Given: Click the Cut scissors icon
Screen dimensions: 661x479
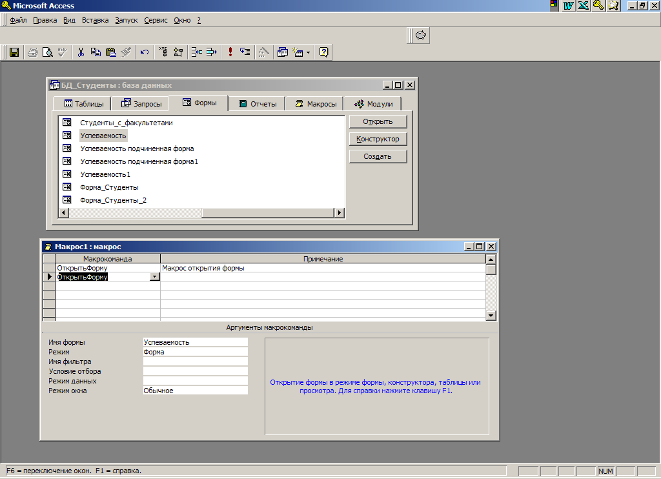Looking at the screenshot, I should pyautogui.click(x=81, y=52).
